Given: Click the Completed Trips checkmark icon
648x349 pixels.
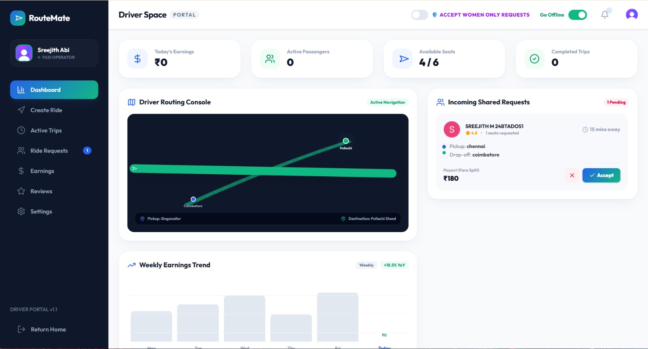Looking at the screenshot, I should pos(535,59).
